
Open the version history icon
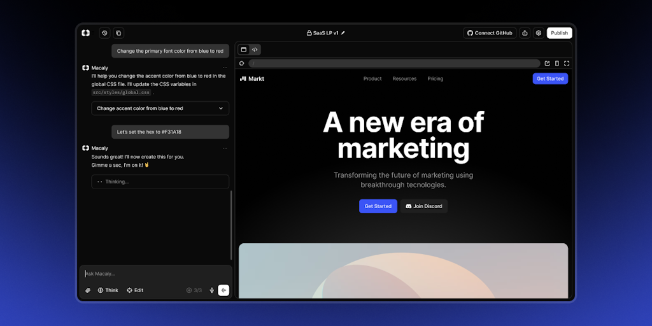coord(104,33)
